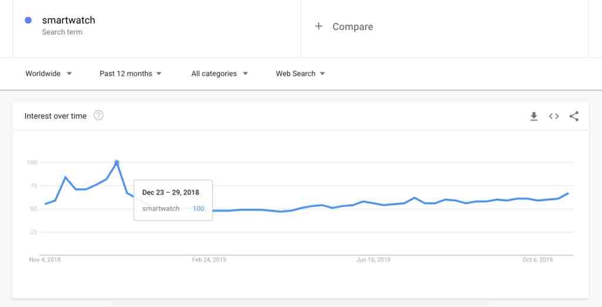Viewport: 602px width, 307px height.
Task: Click the end point of the trend line
Action: (568, 193)
